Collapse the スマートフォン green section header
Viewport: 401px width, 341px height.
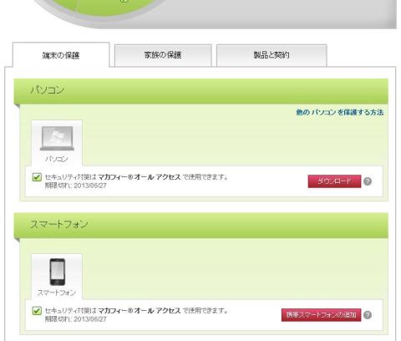click(200, 225)
